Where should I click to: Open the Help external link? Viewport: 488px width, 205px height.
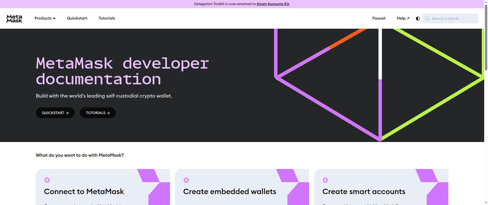coord(403,18)
